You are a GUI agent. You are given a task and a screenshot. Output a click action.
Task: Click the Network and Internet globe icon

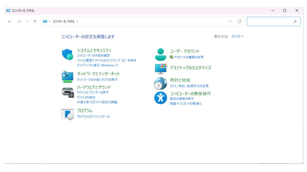coord(67,77)
